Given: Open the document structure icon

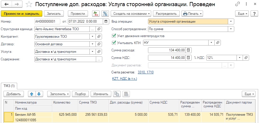Looking at the screenshot, I should point(105,14).
